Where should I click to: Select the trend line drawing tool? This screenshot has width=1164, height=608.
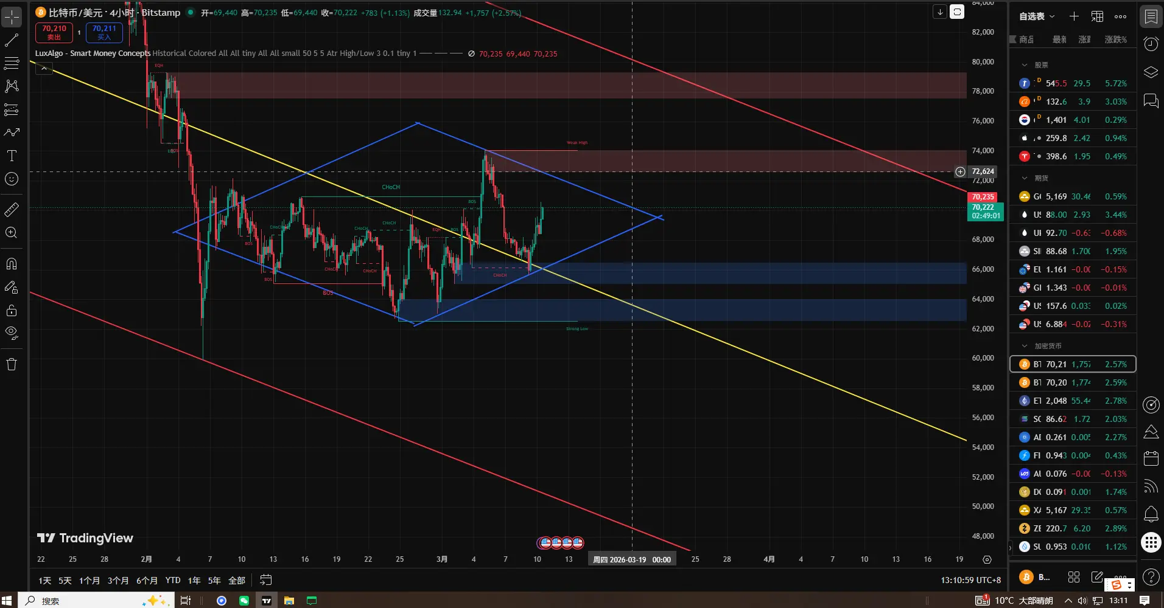point(12,40)
